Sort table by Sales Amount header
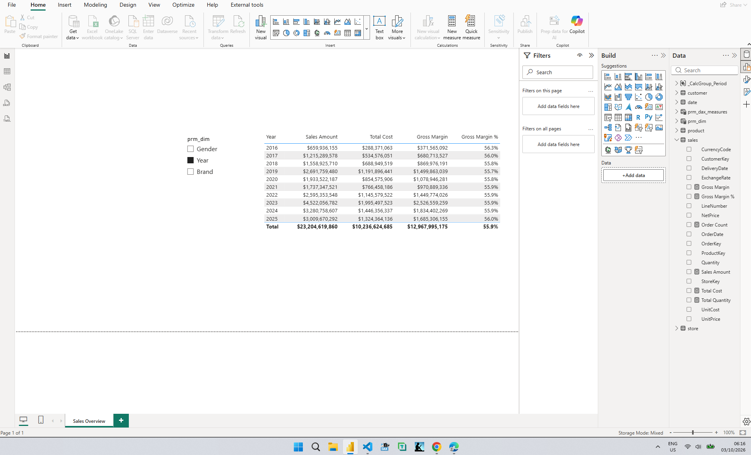The height and width of the screenshot is (455, 751). click(321, 137)
